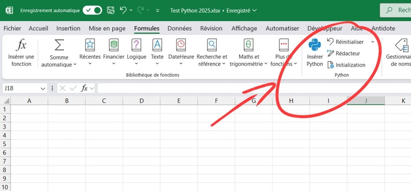Switch to the Accueil tab

[x=38, y=28]
